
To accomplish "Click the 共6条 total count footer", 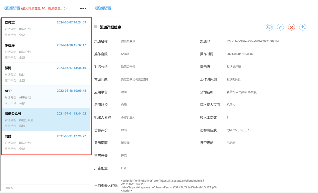I will [x=9, y=188].
